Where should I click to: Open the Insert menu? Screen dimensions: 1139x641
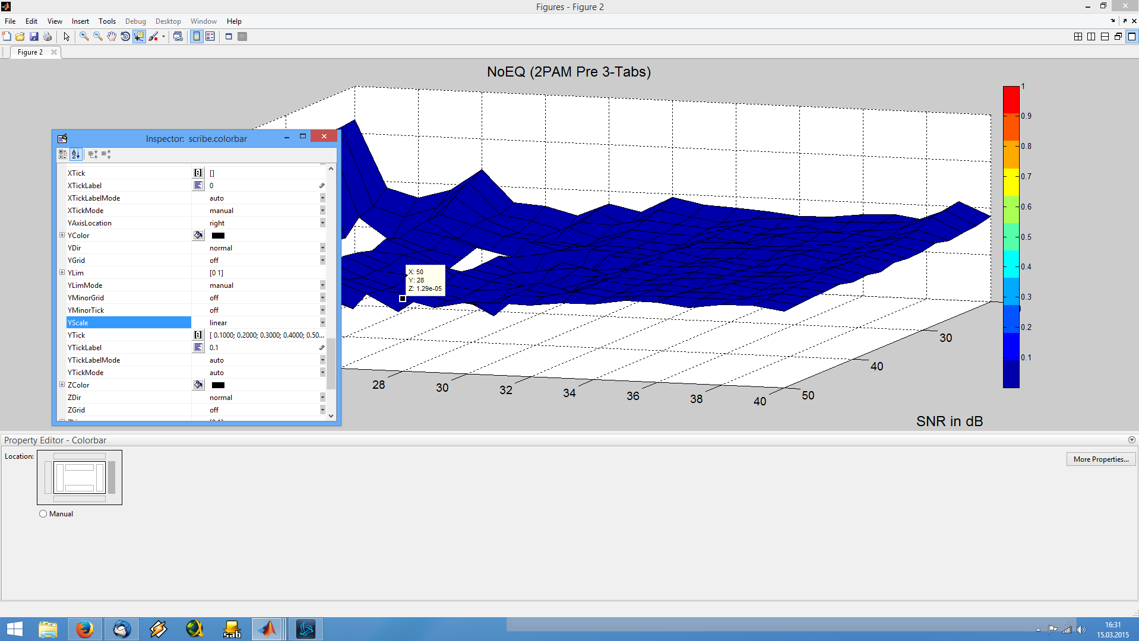pyautogui.click(x=80, y=21)
